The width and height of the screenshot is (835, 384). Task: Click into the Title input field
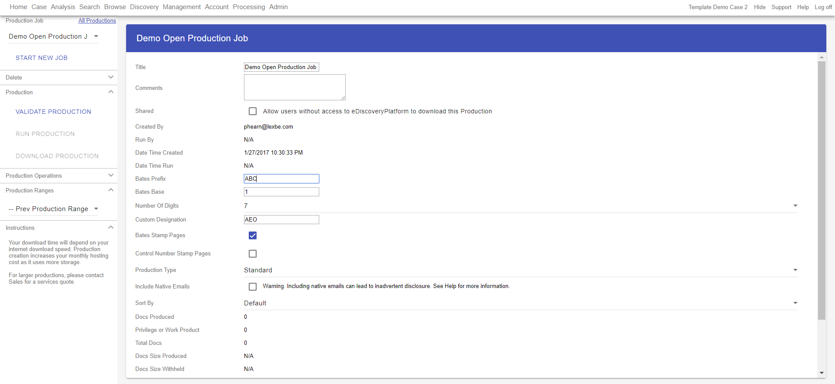tap(281, 67)
